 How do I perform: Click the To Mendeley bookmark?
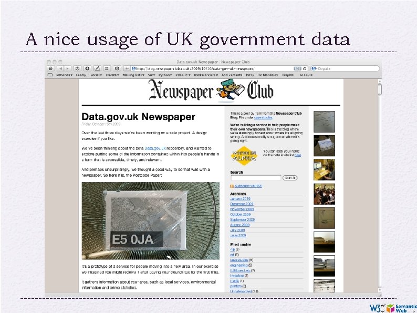[268, 75]
